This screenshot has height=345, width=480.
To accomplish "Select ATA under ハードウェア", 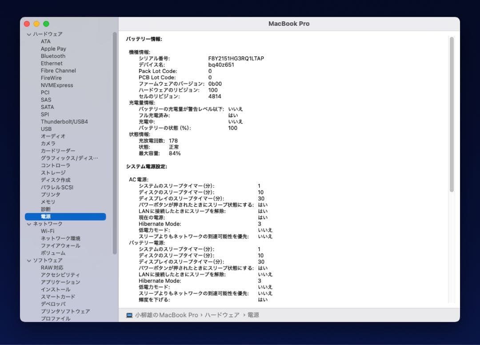I will click(46, 41).
